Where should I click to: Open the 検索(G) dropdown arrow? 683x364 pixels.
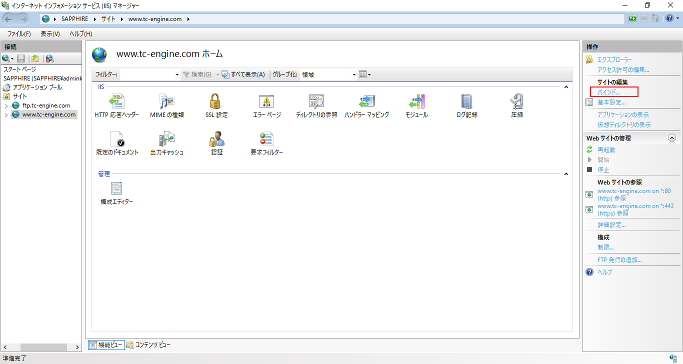[x=217, y=74]
